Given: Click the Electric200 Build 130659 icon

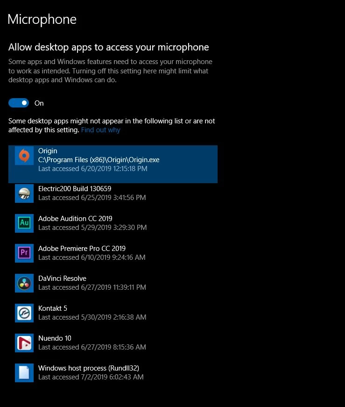Looking at the screenshot, I should pos(24,193).
